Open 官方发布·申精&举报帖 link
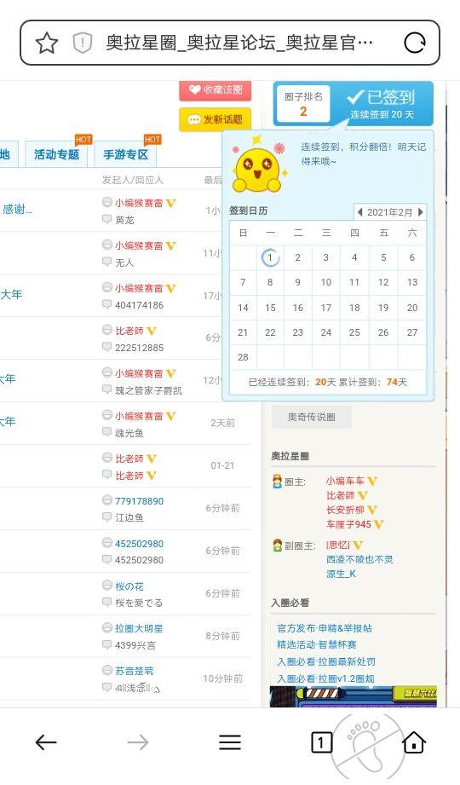 [x=325, y=628]
